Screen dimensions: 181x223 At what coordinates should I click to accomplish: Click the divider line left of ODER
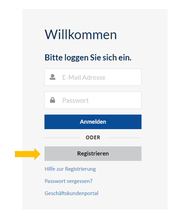(62, 138)
